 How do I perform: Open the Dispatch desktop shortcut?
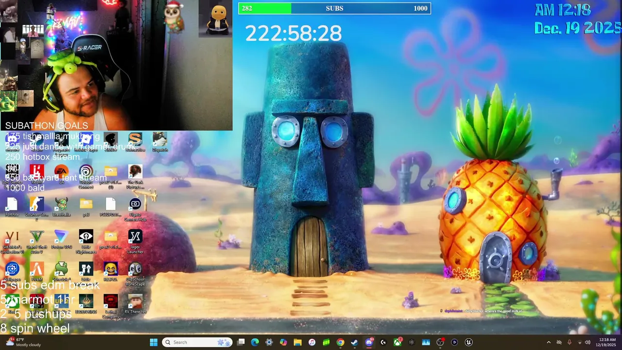click(x=160, y=142)
